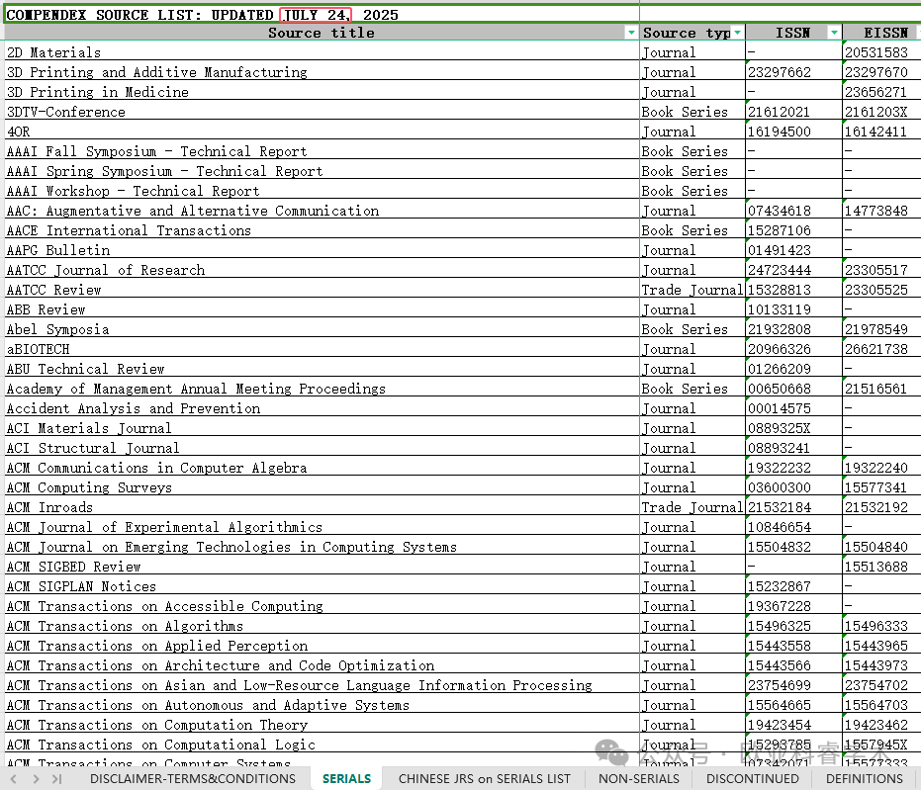The height and width of the screenshot is (790, 921).
Task: Select ISSN cell 23297662
Action: pyautogui.click(x=794, y=72)
